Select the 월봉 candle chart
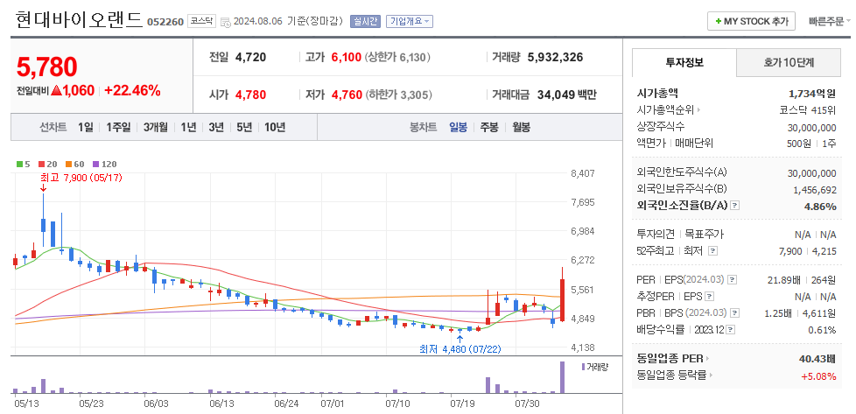The width and height of the screenshot is (856, 414). 521,127
